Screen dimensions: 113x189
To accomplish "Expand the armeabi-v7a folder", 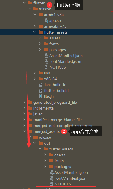I will [35, 26].
